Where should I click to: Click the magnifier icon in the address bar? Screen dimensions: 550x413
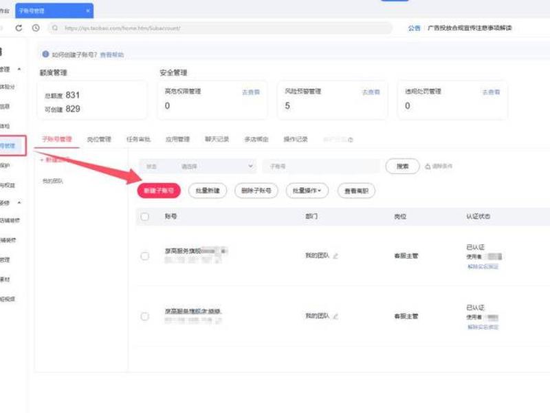click(55, 28)
